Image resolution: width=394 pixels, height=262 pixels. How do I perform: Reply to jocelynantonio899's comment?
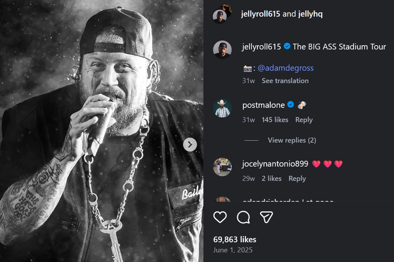click(x=297, y=178)
